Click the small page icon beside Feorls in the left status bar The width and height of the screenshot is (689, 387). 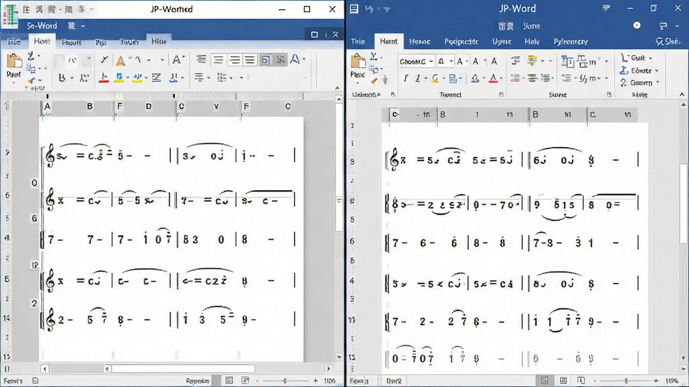[35, 380]
